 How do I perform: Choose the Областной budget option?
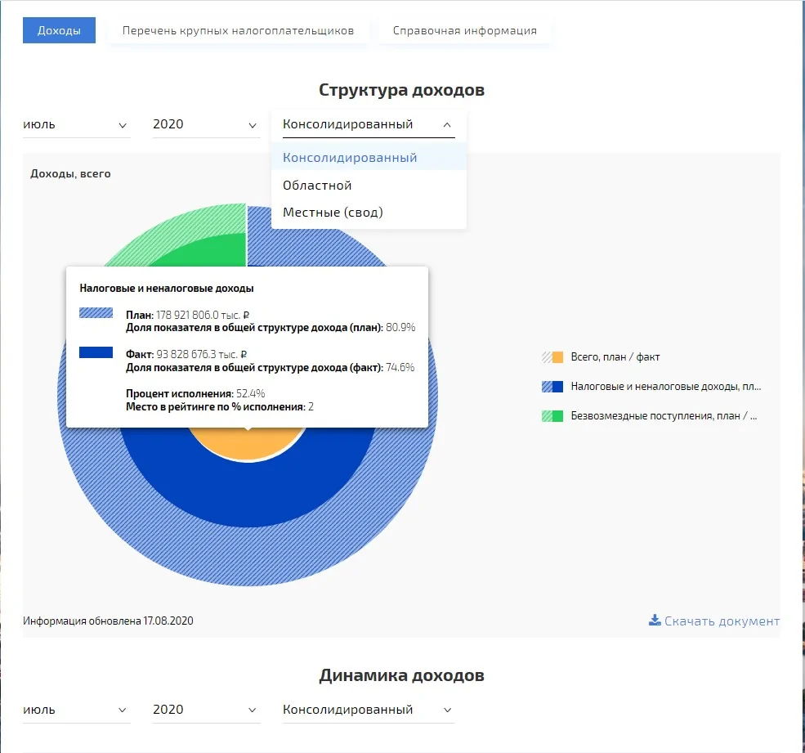[369, 185]
